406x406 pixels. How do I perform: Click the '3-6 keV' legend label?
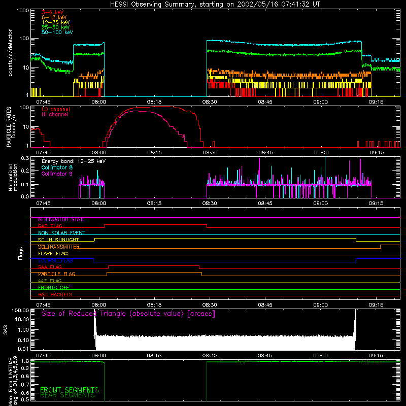(x=52, y=12)
